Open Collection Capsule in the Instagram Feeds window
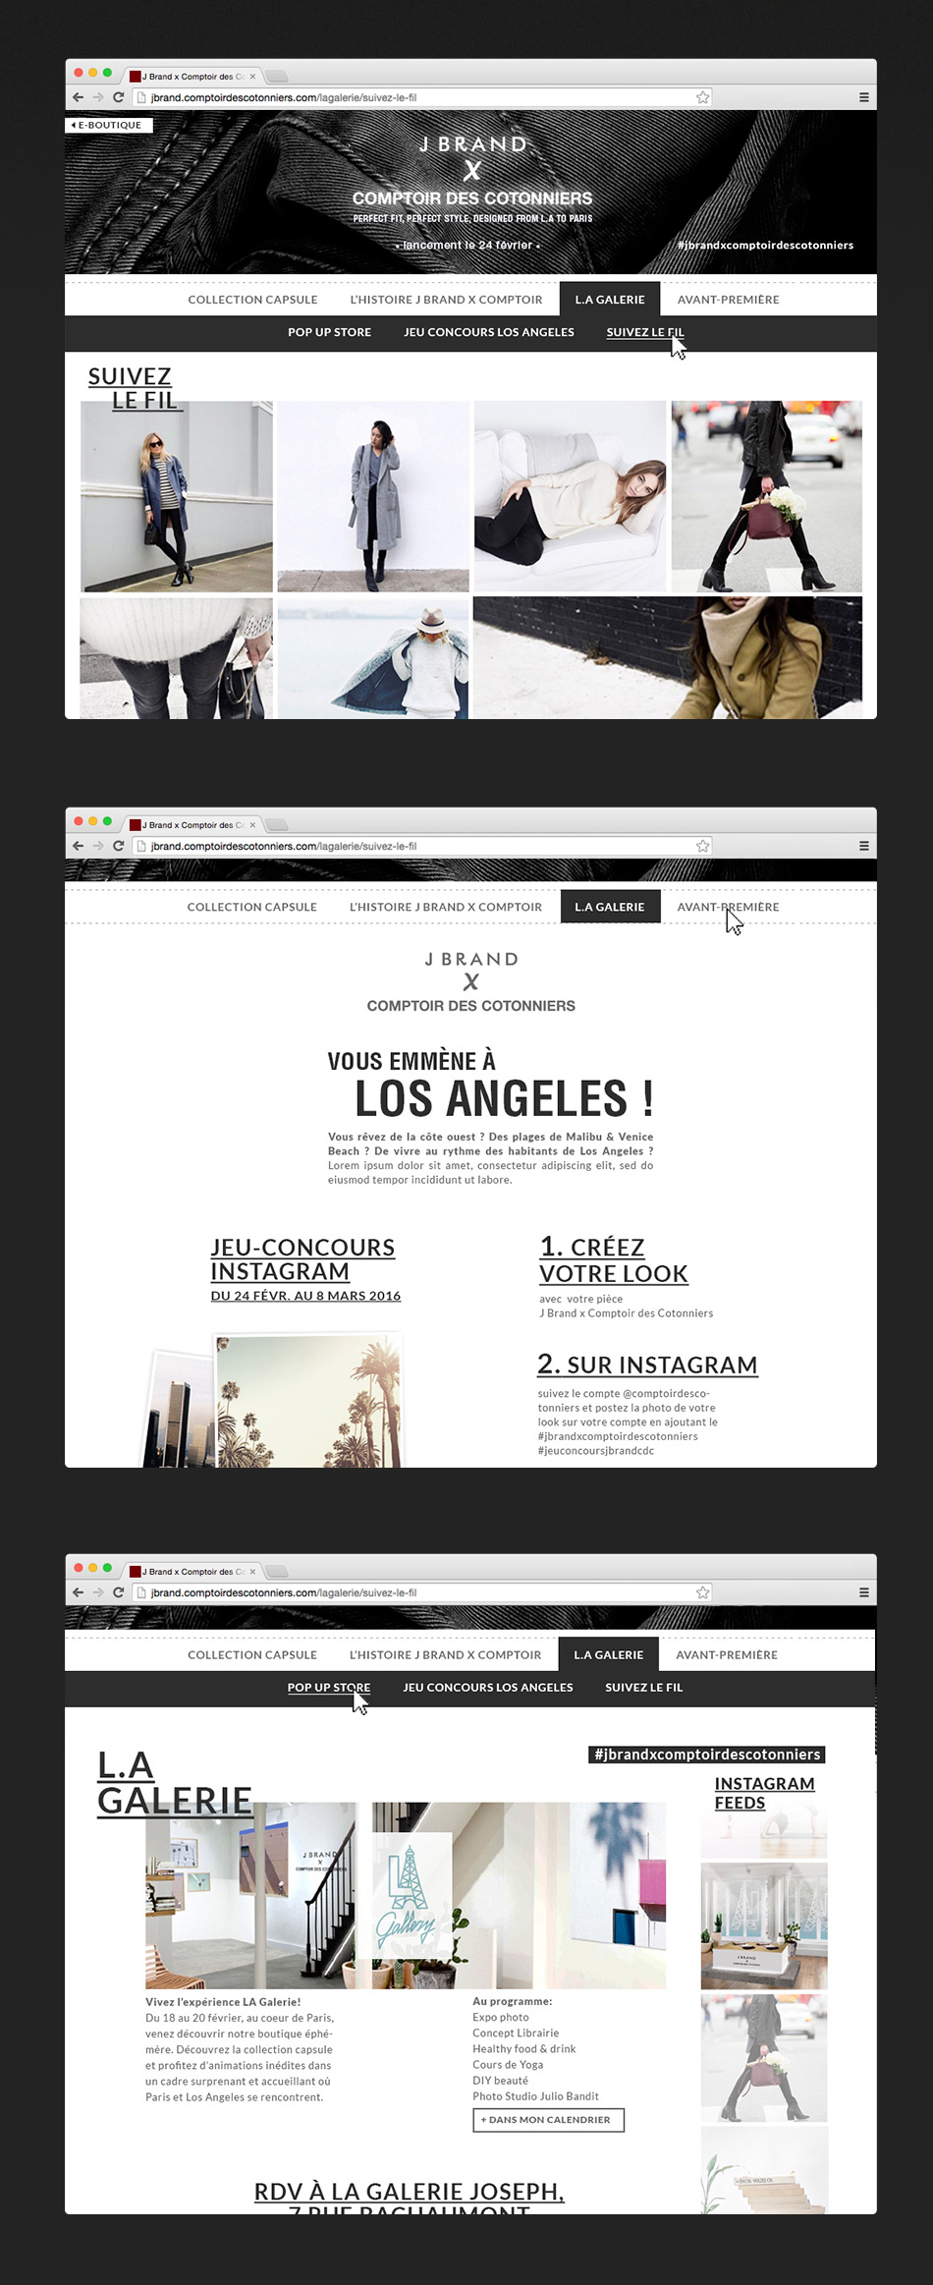933x2285 pixels. (252, 1654)
